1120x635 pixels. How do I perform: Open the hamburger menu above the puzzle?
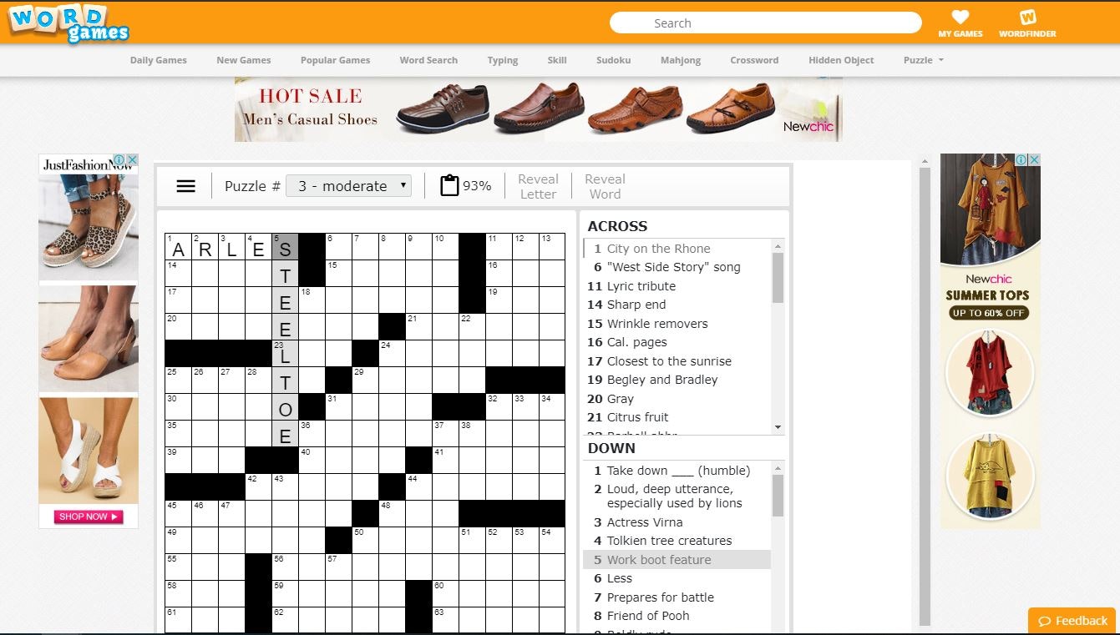pos(185,185)
